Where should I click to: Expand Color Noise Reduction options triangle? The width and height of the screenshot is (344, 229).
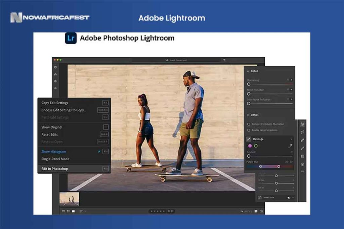[x=291, y=99]
